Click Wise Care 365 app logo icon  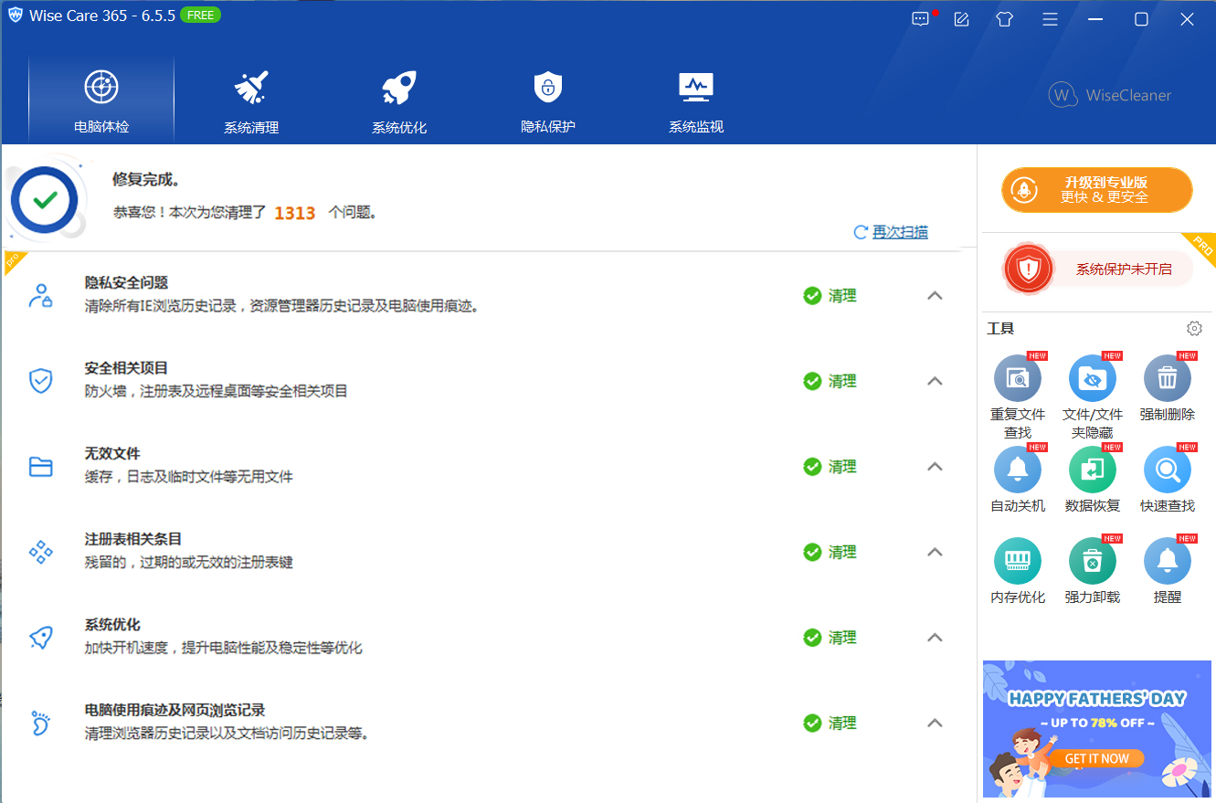[15, 16]
